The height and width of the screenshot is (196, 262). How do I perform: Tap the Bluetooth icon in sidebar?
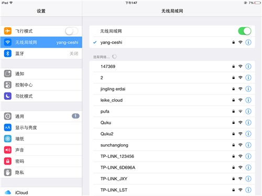click(8, 53)
